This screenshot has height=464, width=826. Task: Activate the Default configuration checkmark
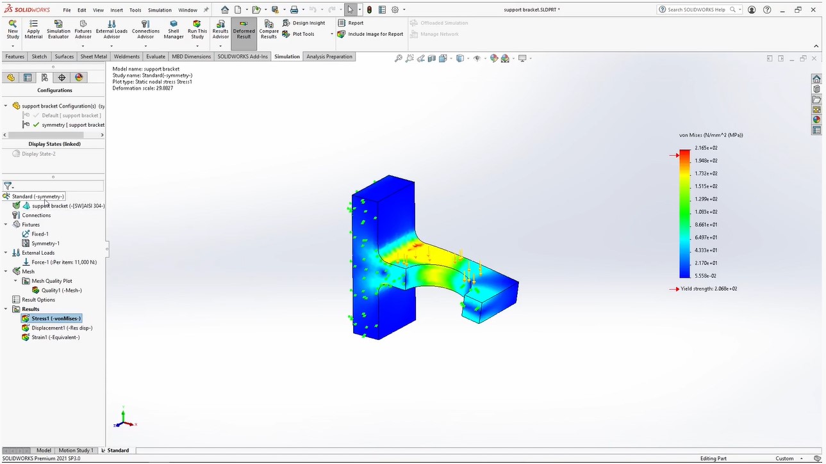36,115
